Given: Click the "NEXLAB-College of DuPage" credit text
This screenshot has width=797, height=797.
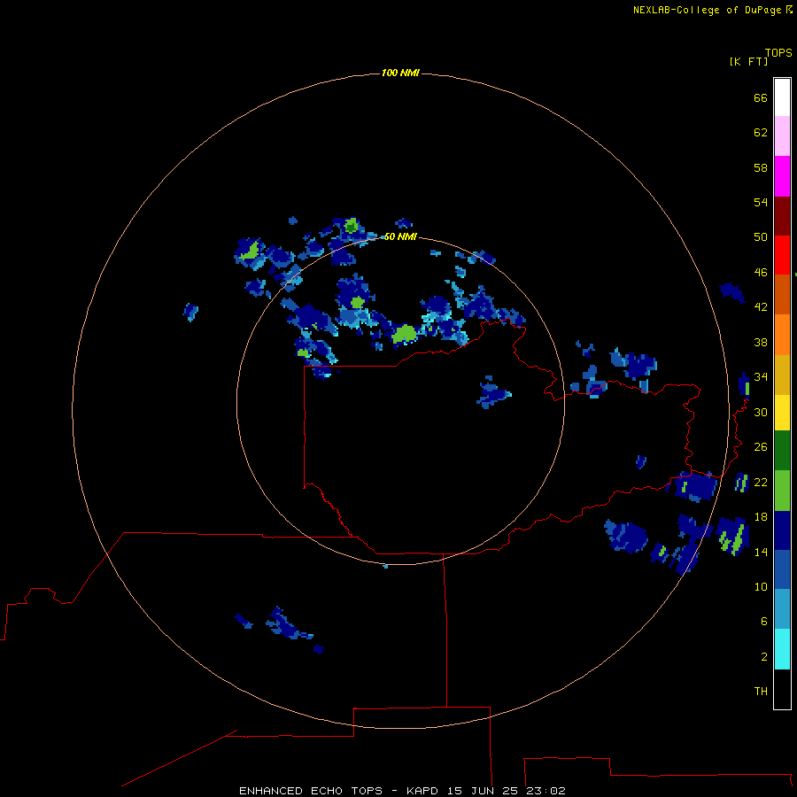Looking at the screenshot, I should [x=707, y=10].
